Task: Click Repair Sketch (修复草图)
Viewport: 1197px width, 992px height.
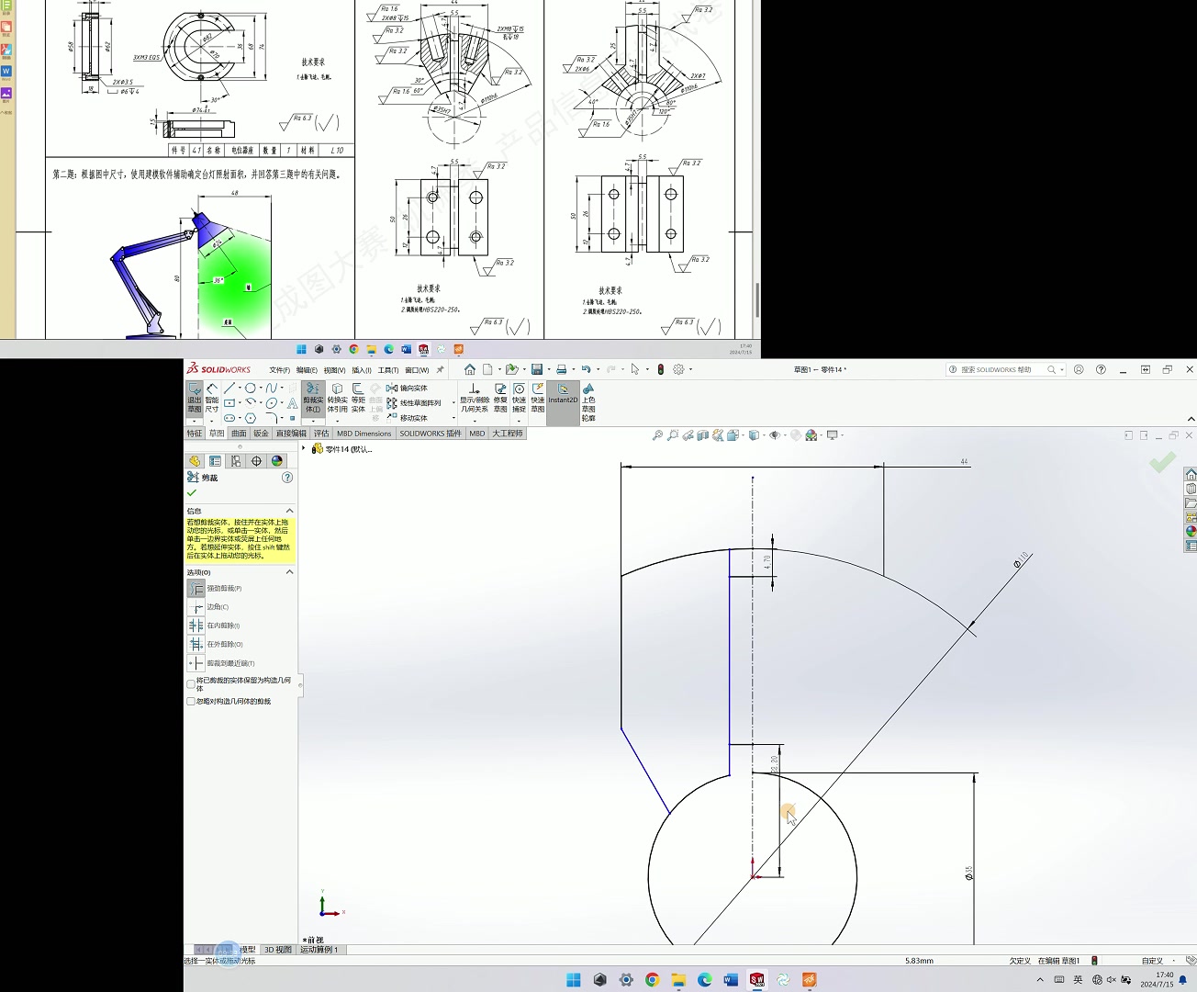Action: [500, 399]
